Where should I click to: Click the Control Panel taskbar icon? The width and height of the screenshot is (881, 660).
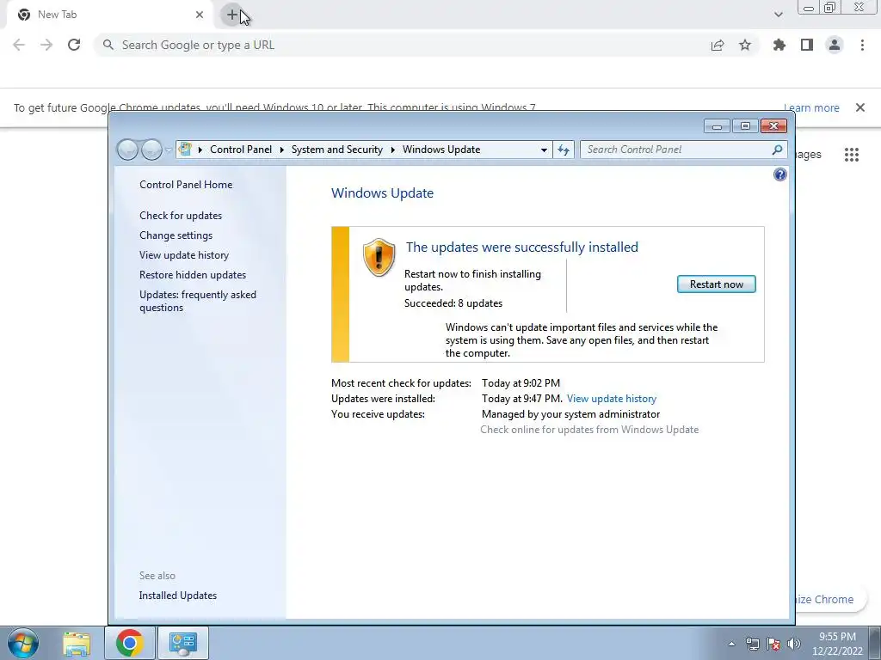pos(182,643)
